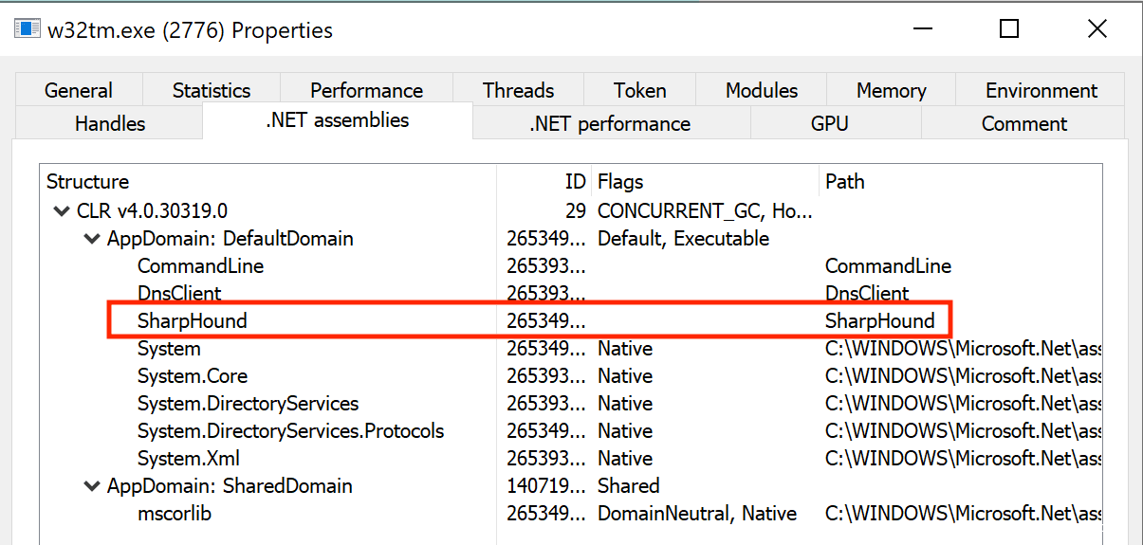Go to the Performance tab
This screenshot has width=1143, height=545.
click(366, 91)
